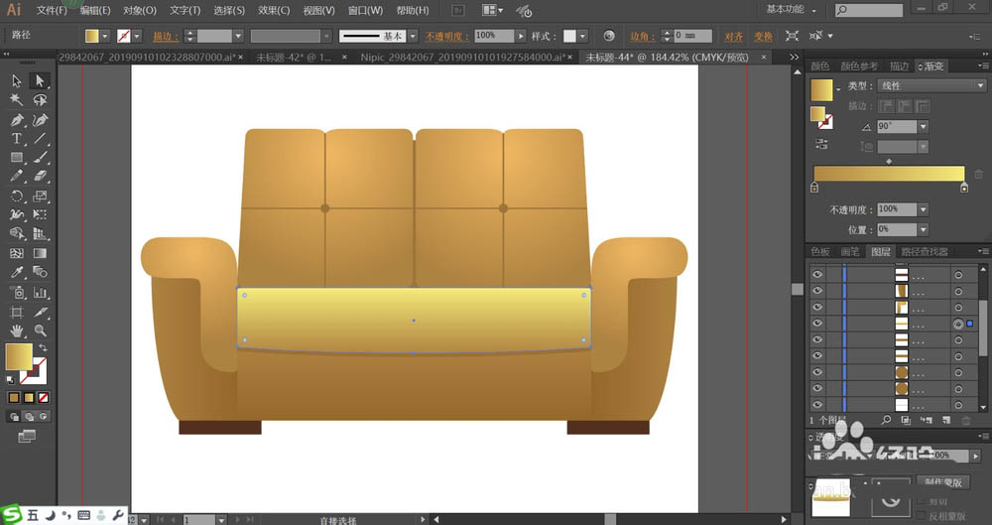Tick the invert mask (反相蒙版) checkbox
Viewport: 992px width, 525px height.
pyautogui.click(x=923, y=516)
